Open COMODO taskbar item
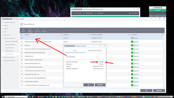 (x=99, y=97)
